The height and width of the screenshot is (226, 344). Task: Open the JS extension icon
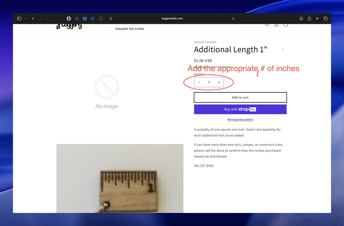pos(101,19)
